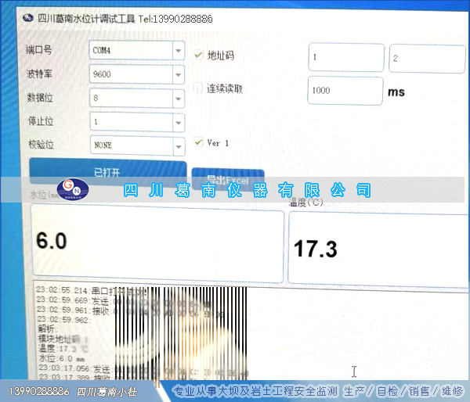The height and width of the screenshot is (402, 470).
Task: Click the 解析 line in the log
Action: click(x=46, y=329)
